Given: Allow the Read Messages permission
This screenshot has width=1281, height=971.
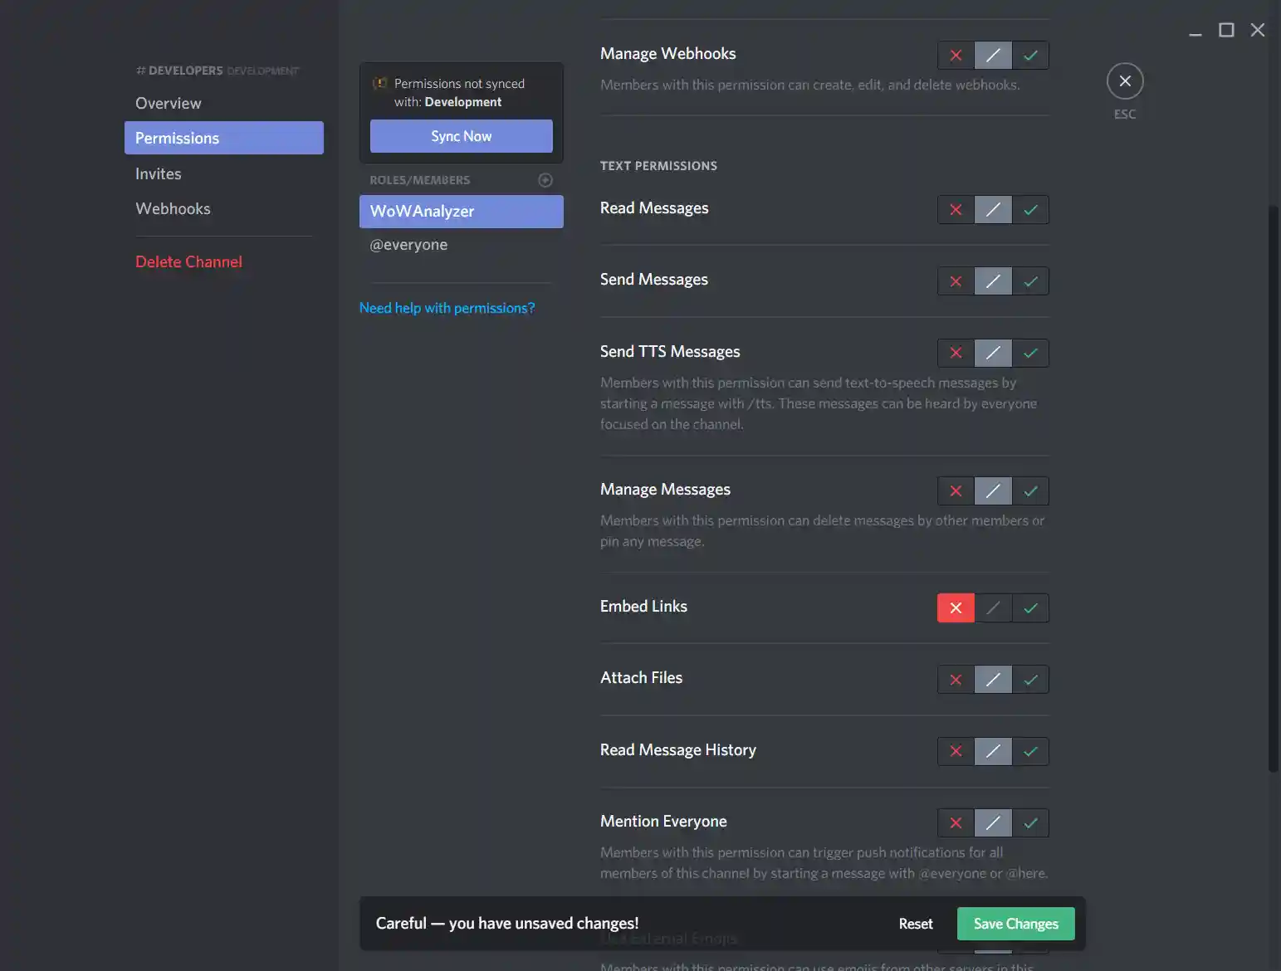Looking at the screenshot, I should (x=1030, y=210).
